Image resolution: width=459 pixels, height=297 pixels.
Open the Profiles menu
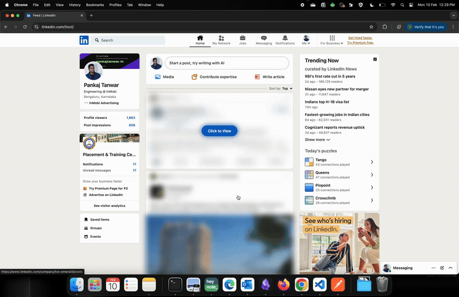tap(115, 5)
